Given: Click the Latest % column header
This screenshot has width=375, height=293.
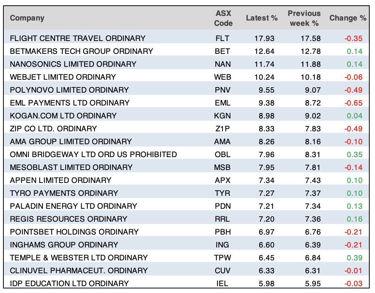Looking at the screenshot, I should pyautogui.click(x=262, y=18).
